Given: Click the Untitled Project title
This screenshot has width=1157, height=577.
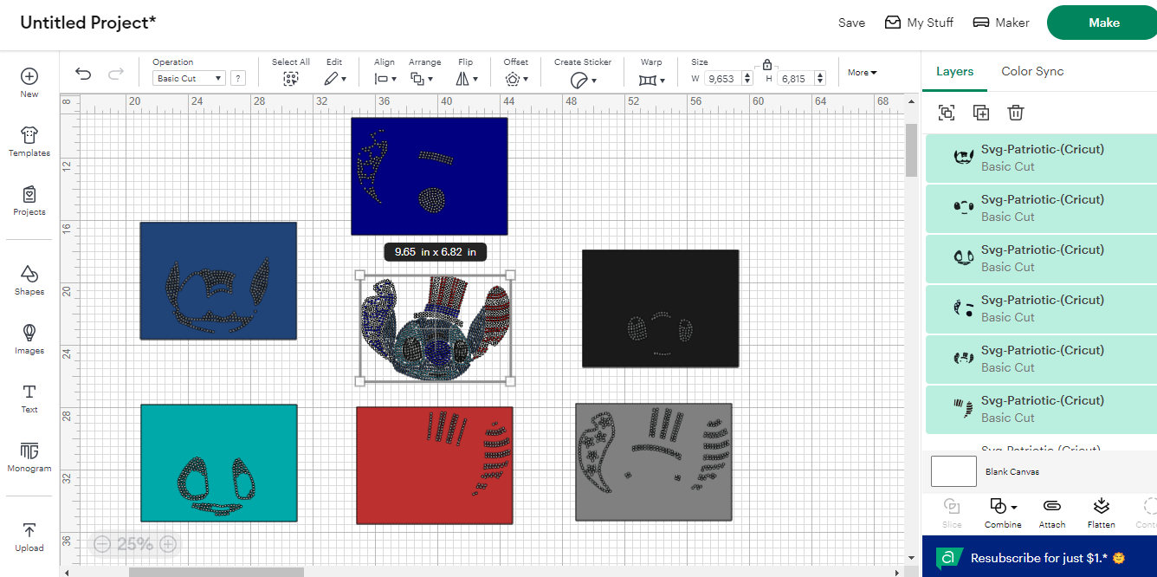Looking at the screenshot, I should point(88,23).
